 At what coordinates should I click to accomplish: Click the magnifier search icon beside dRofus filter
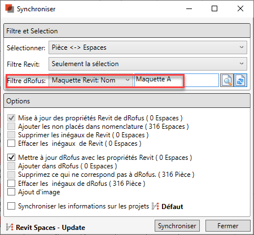227,80
